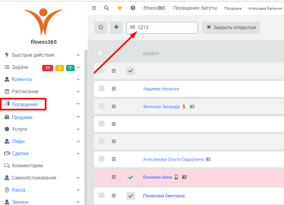Image resolution: width=284 pixels, height=205 pixels.
Task: Open row menu for Авдеева Наталья
Action: (x=114, y=89)
